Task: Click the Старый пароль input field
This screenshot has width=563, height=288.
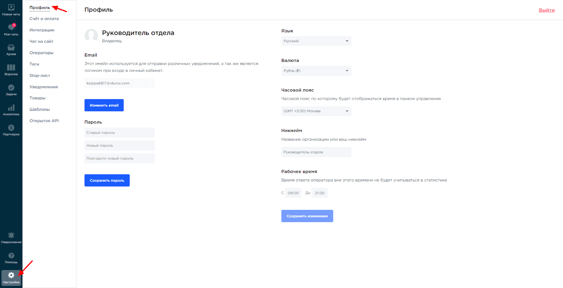Action: [119, 133]
